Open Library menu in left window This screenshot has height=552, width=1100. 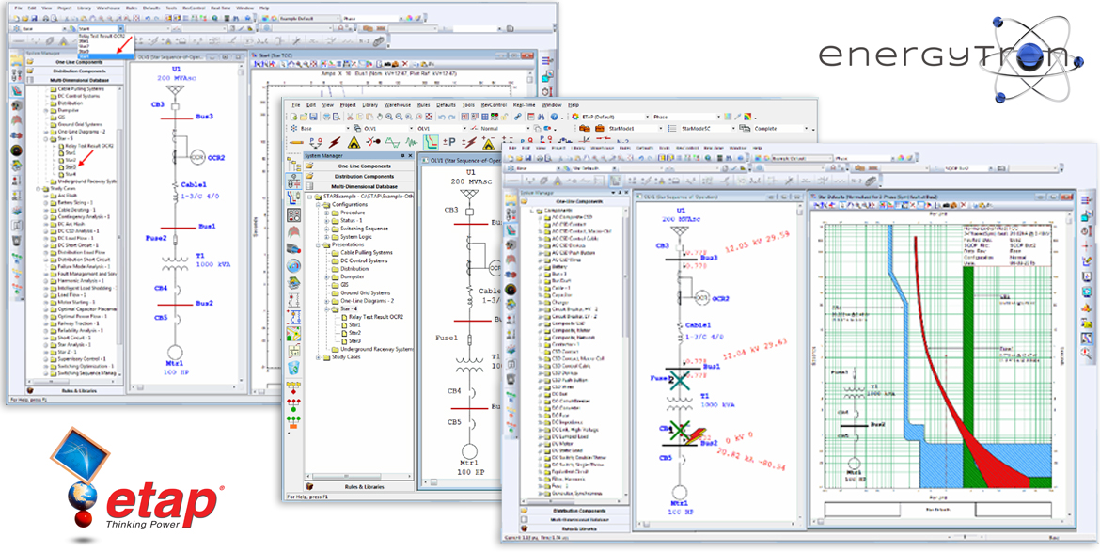(86, 7)
